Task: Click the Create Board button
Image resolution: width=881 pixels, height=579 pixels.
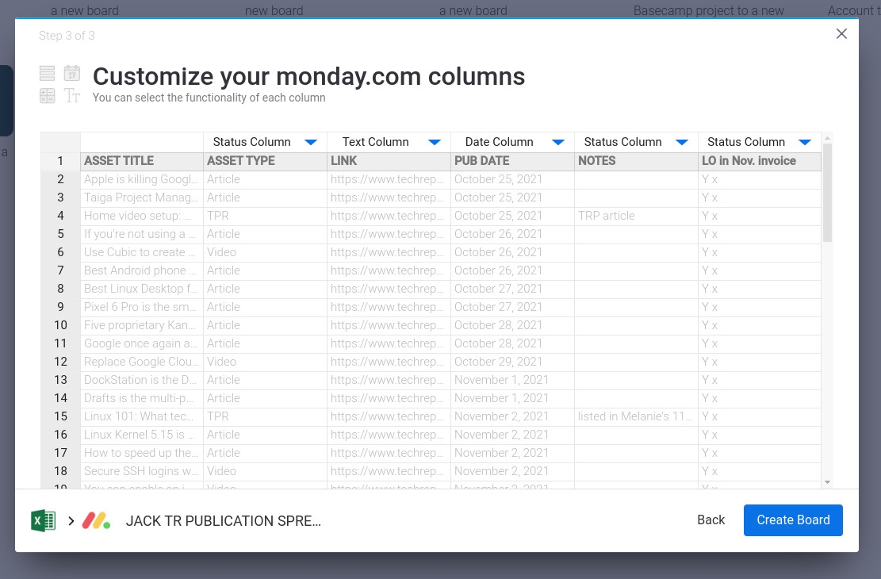Action: pos(793,520)
